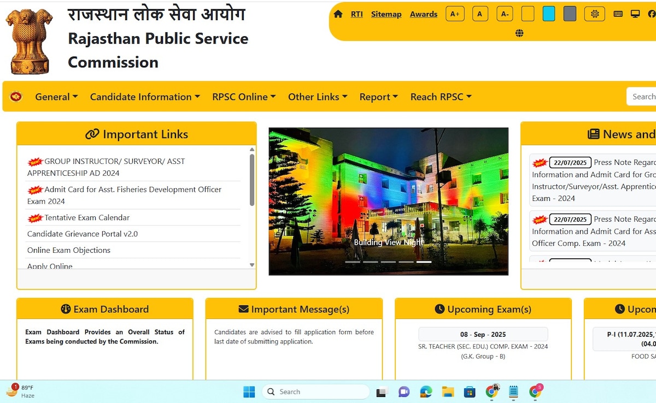Open Admit Card for Asst. Fisheries Development Officer

[x=125, y=195]
